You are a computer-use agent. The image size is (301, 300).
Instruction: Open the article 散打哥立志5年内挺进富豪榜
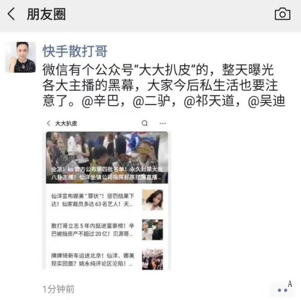point(93,230)
